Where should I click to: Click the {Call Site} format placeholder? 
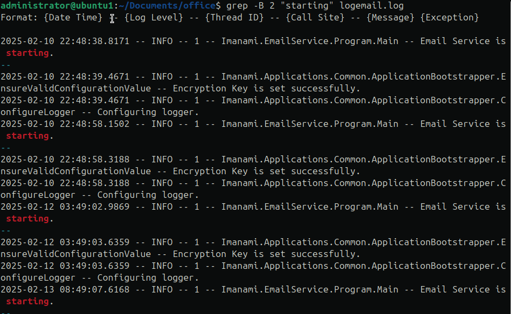[315, 17]
